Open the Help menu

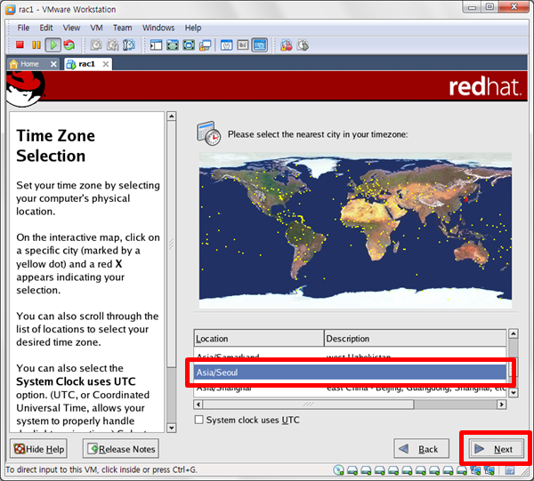tap(193, 28)
